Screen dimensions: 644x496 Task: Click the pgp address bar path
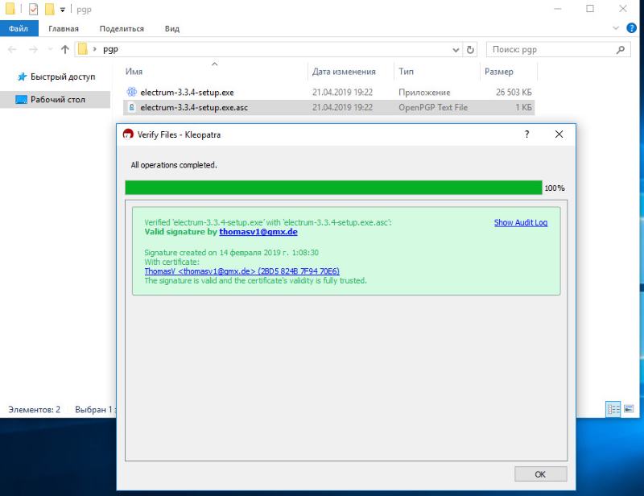[x=110, y=49]
